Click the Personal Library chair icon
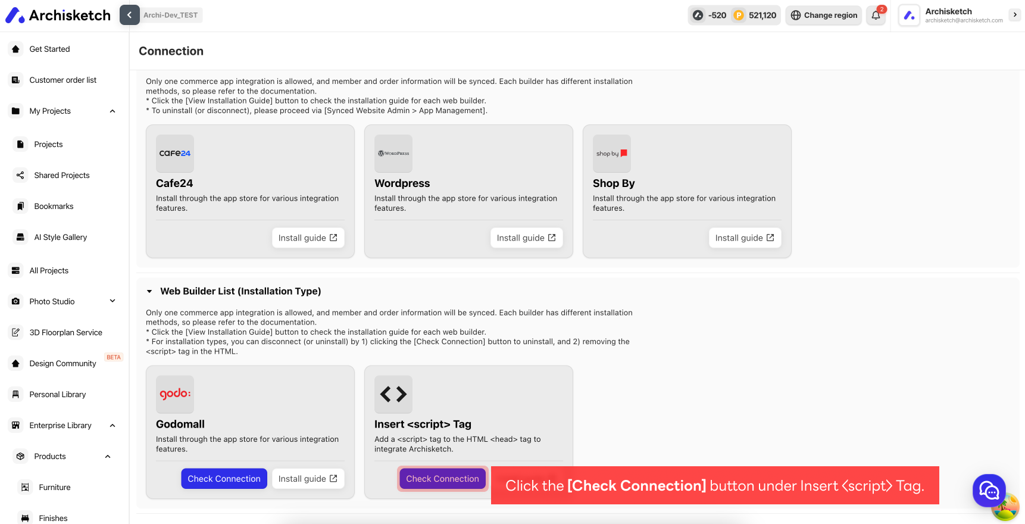1025x524 pixels. point(15,394)
